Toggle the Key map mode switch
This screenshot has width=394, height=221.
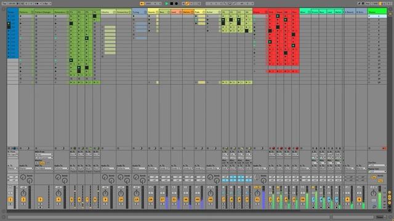click(368, 4)
